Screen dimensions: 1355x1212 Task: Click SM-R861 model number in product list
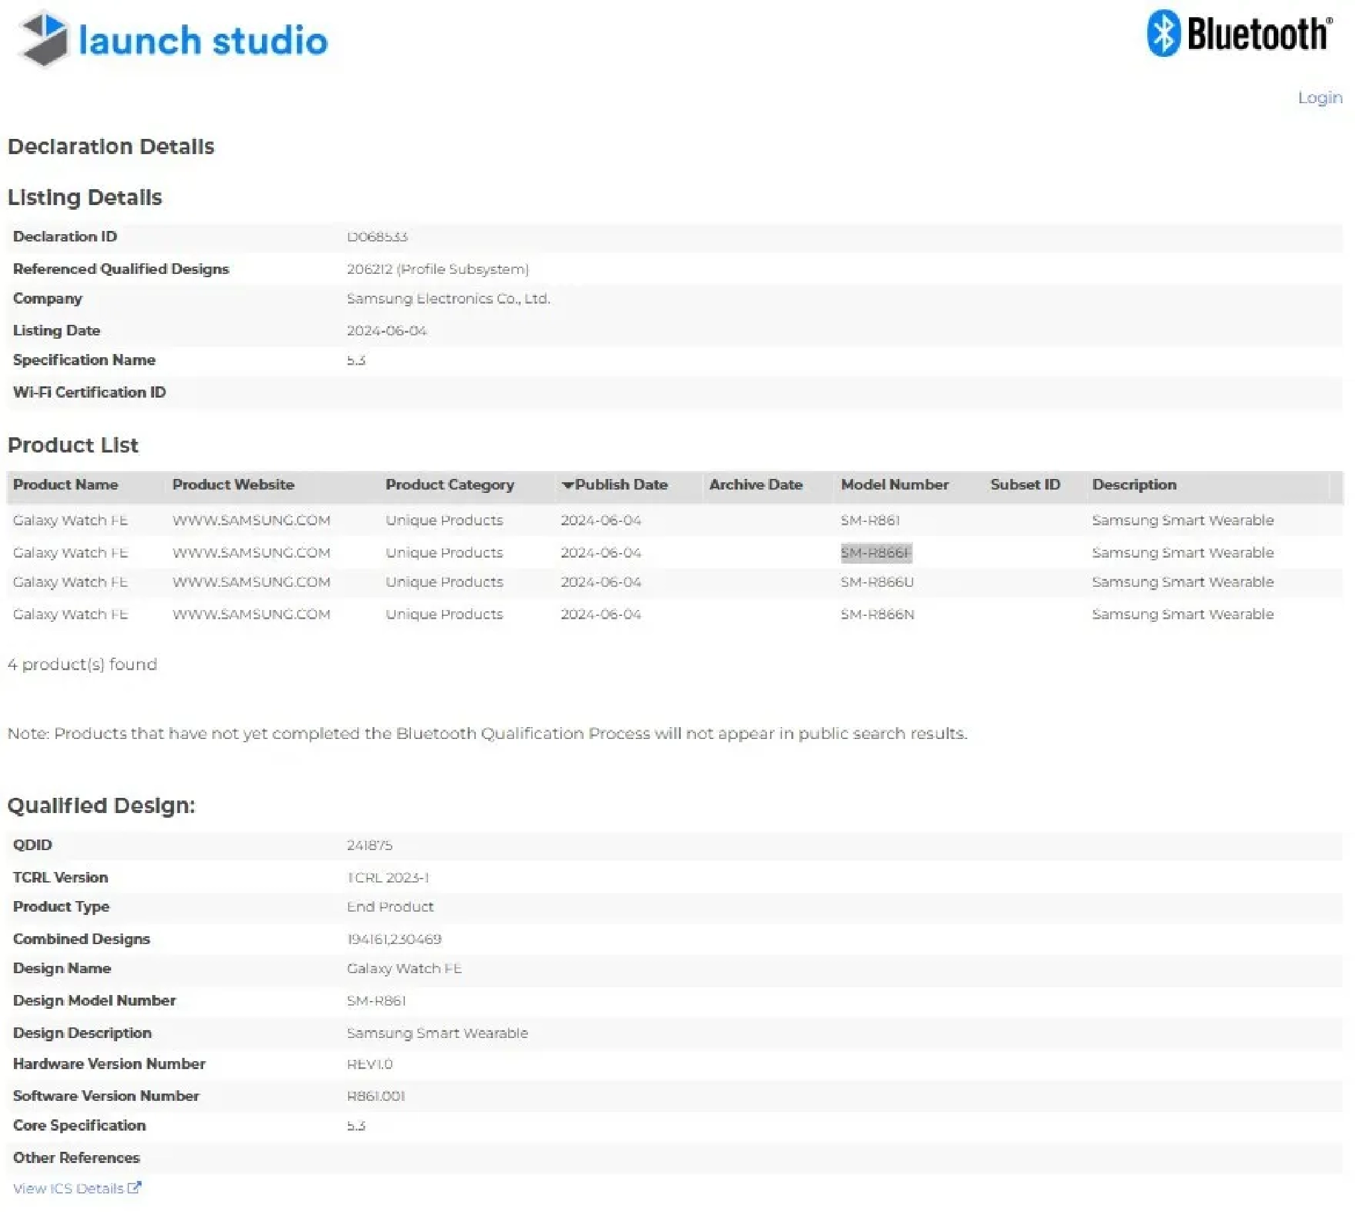[869, 520]
